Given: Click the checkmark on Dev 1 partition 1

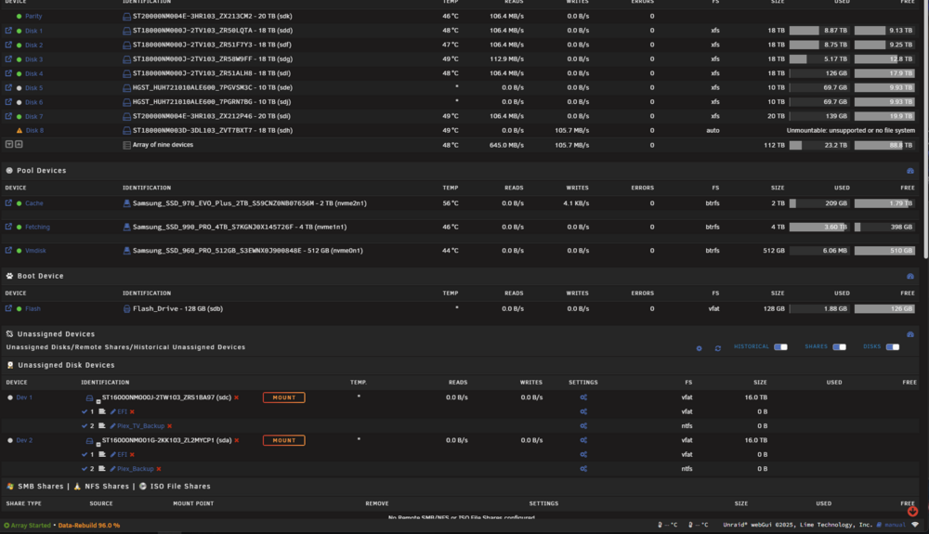Looking at the screenshot, I should [x=85, y=411].
